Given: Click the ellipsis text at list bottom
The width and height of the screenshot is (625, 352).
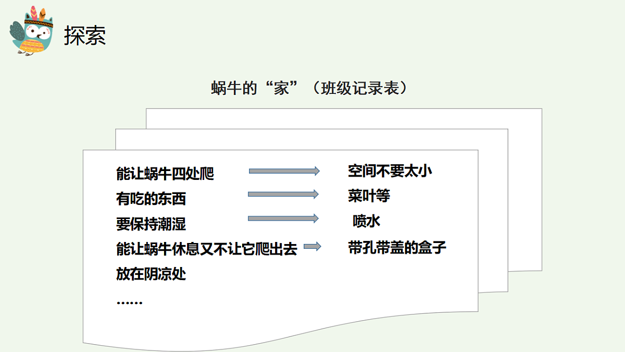Looking at the screenshot, I should pos(129,302).
